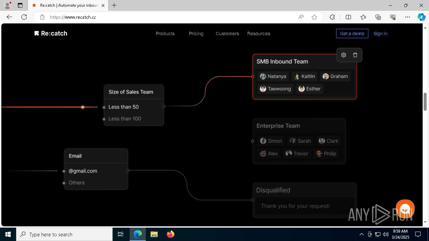Open browser Extensions menu
The image size is (429, 241).
[332, 17]
